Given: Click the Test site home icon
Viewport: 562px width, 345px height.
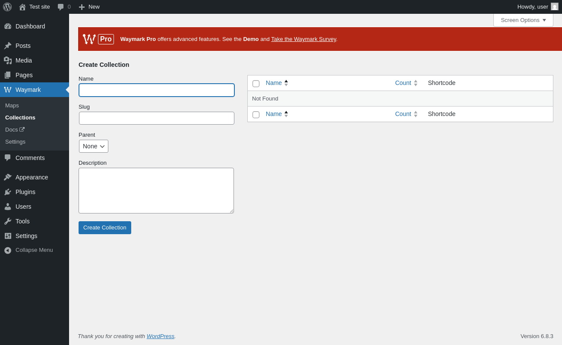Looking at the screenshot, I should point(22,7).
